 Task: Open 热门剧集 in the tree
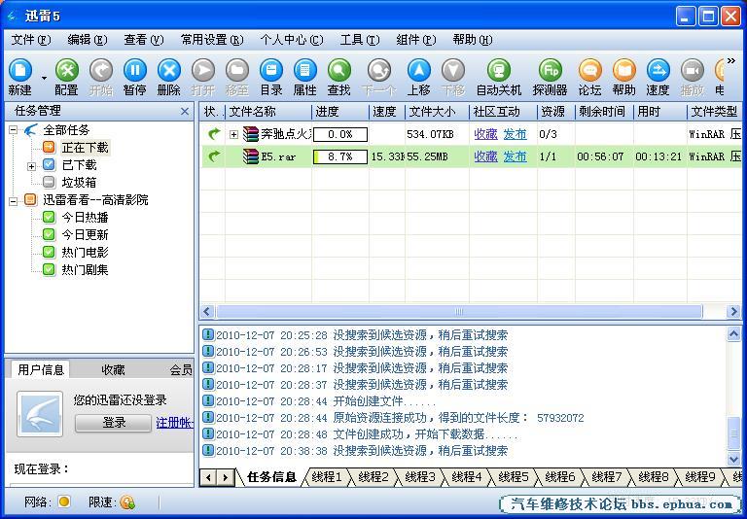85,270
